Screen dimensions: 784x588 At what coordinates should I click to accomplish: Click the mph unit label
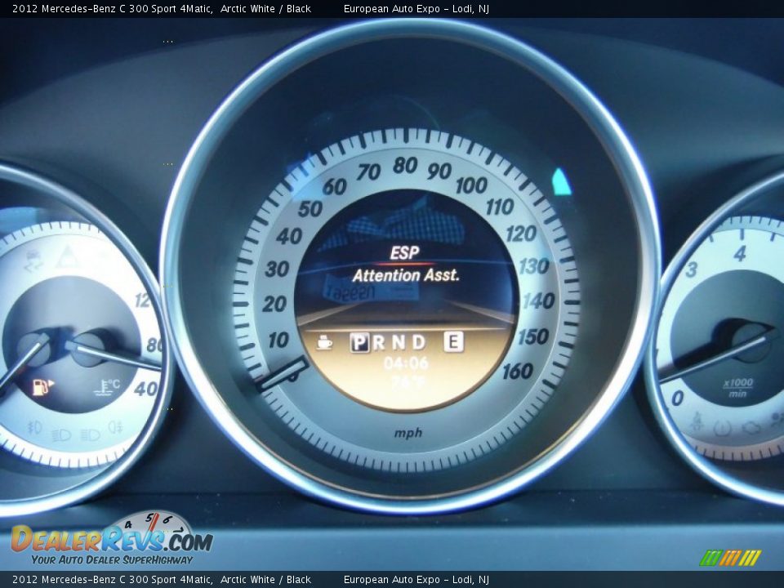(408, 433)
